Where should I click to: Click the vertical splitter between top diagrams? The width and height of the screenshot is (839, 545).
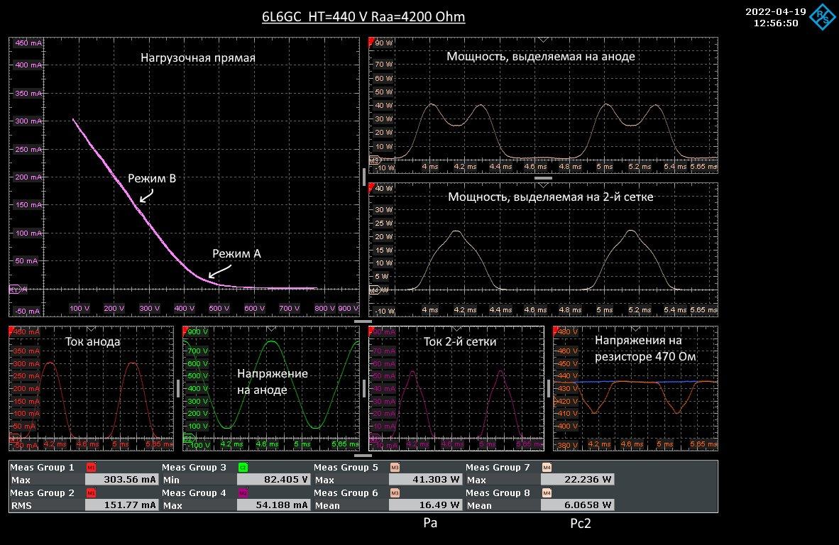(364, 175)
